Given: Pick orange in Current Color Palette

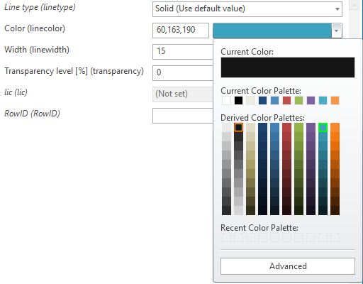Looking at the screenshot, I should pyautogui.click(x=335, y=101).
